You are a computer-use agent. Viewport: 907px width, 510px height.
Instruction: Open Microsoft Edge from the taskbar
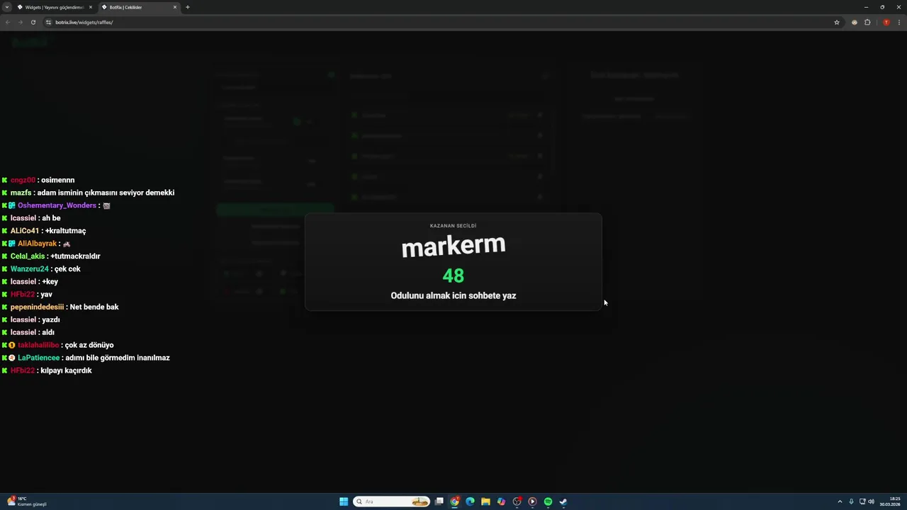470,501
